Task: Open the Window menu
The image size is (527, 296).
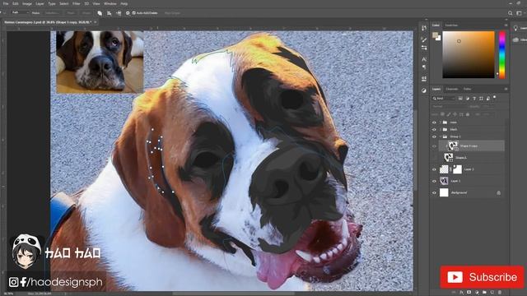Action: [x=110, y=3]
